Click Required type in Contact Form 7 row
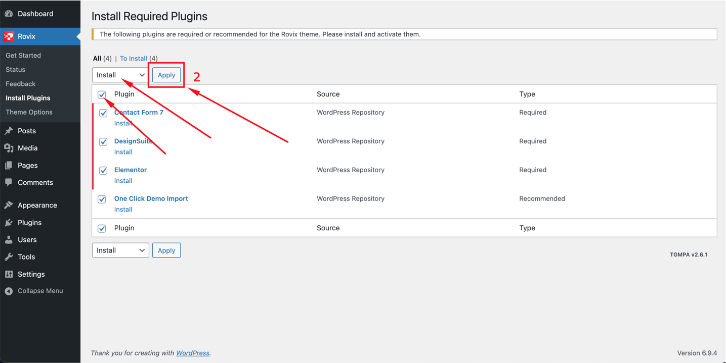Screen dimensions: 726x363 (x=533, y=113)
